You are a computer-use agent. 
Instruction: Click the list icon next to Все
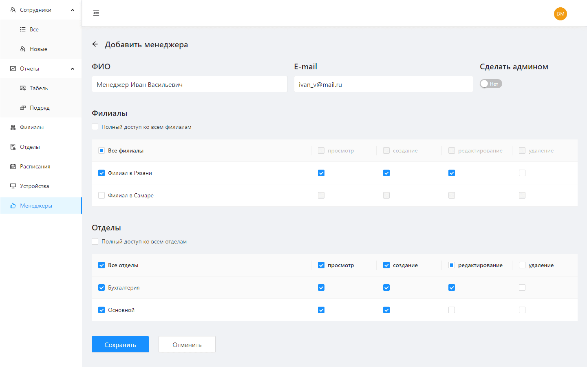tap(23, 29)
